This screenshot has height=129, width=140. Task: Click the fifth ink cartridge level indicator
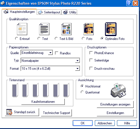coord(56,90)
